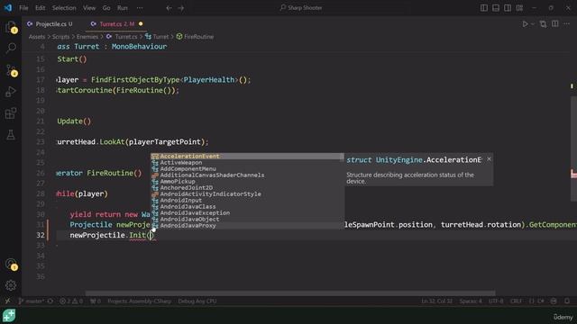This screenshot has height=324, width=577.
Task: Click errors and warnings status count
Action: [x=71, y=301]
